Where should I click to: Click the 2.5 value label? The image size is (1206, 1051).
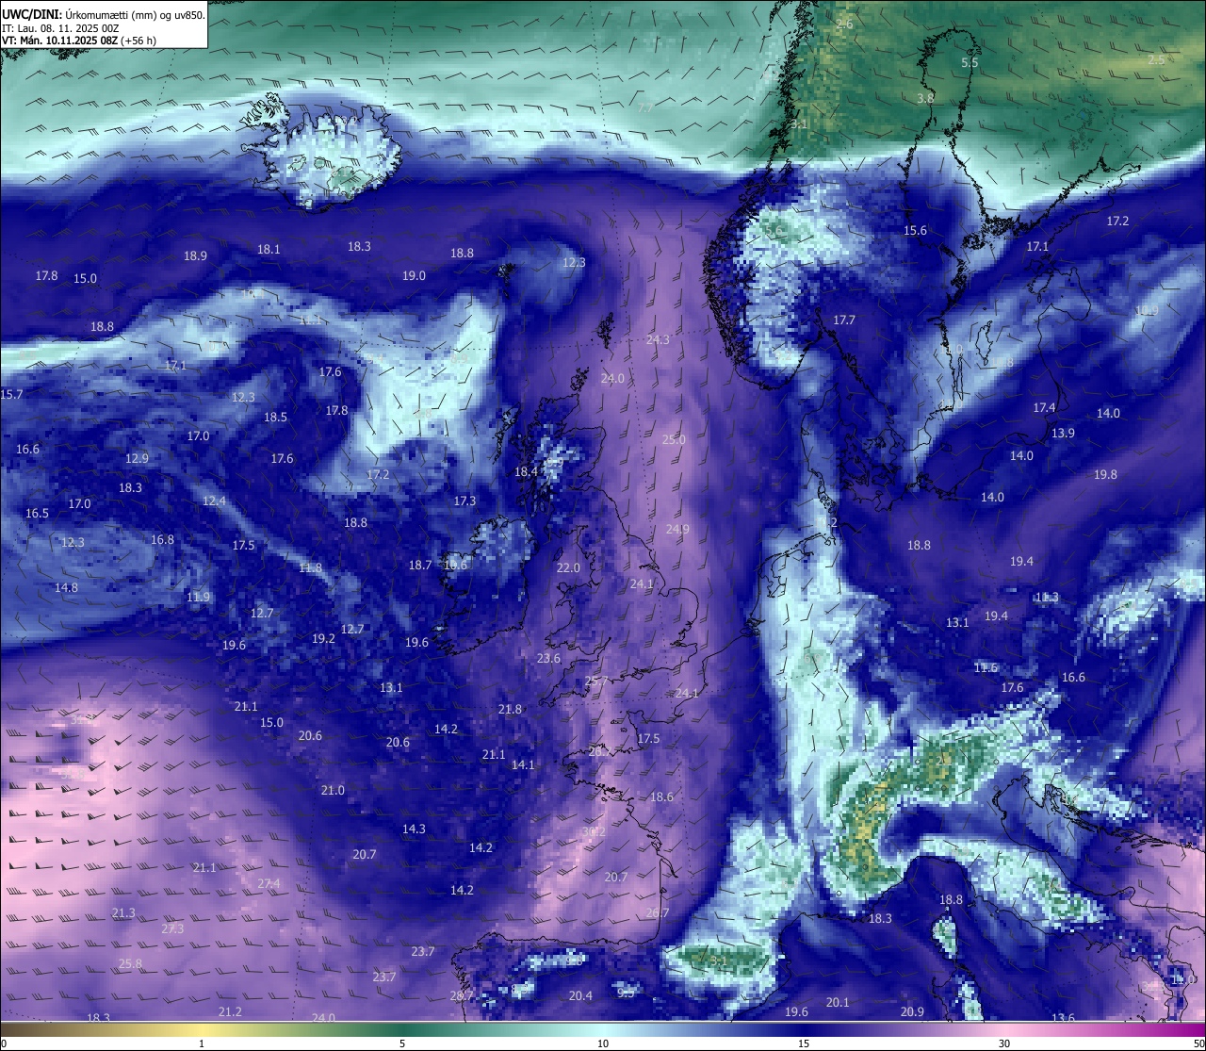point(1156,59)
